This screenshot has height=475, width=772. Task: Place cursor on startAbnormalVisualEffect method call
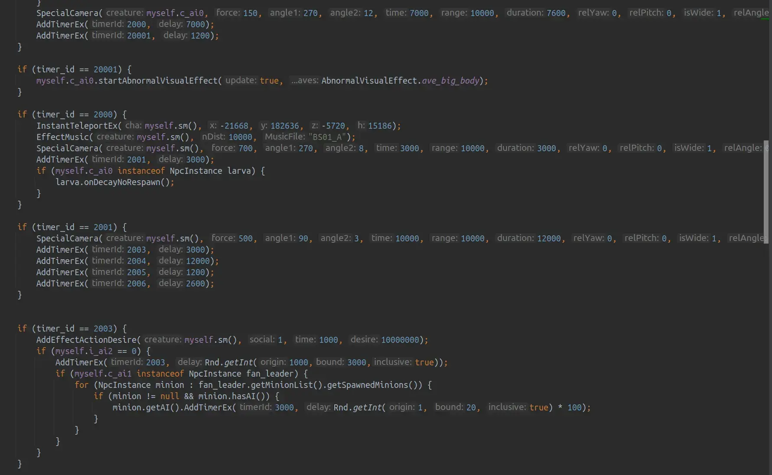[158, 81]
